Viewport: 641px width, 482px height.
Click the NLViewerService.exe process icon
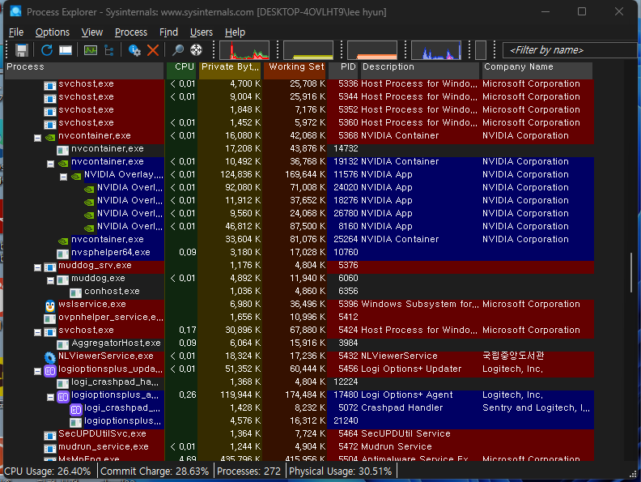[x=50, y=356]
